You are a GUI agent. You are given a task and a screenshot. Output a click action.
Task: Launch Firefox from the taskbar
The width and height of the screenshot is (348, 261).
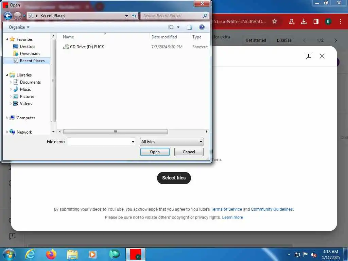tap(51, 254)
